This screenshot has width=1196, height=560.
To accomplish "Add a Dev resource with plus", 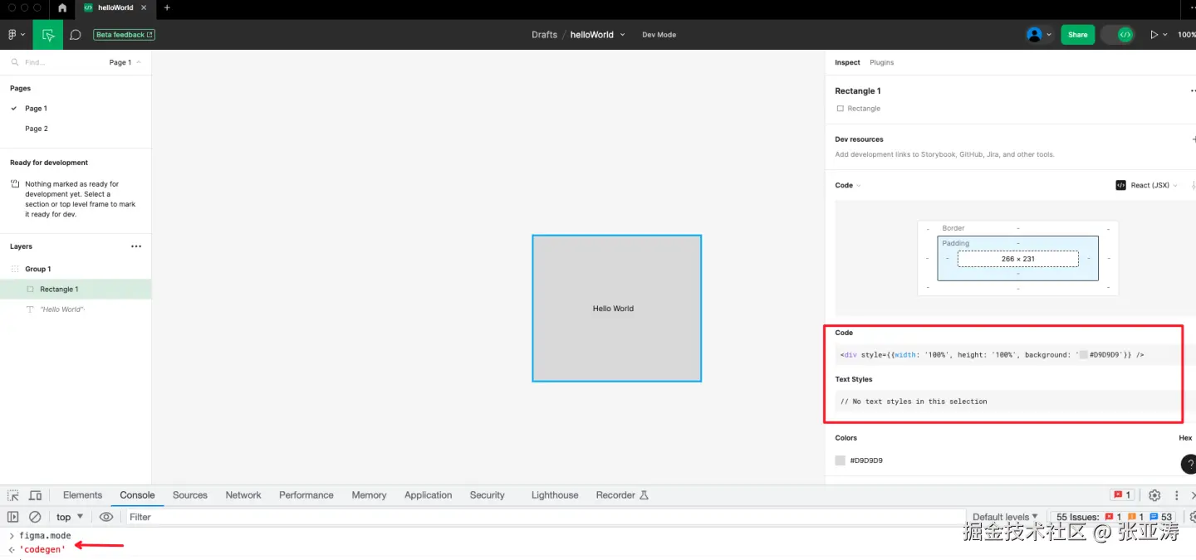I will click(1194, 139).
